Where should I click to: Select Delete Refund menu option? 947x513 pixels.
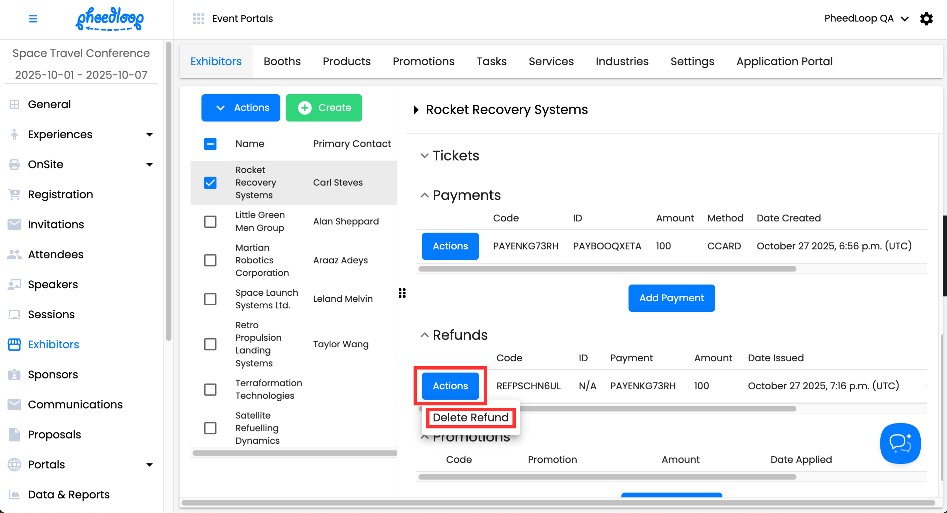tap(470, 417)
